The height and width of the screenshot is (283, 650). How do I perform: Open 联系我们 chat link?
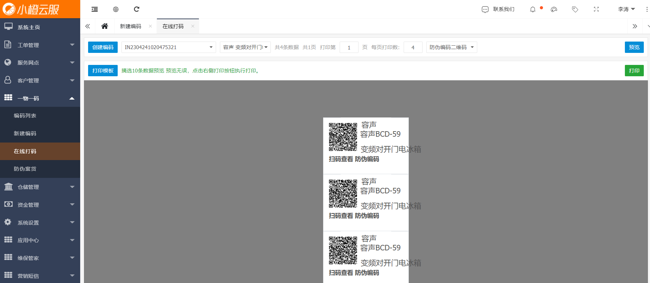pyautogui.click(x=498, y=9)
